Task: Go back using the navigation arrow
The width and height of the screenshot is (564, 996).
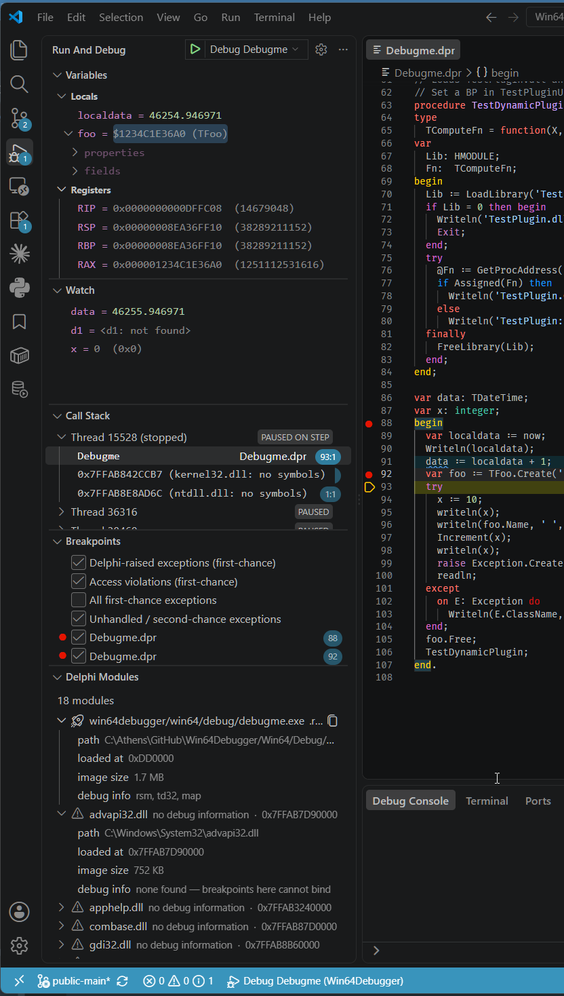Action: (x=491, y=18)
